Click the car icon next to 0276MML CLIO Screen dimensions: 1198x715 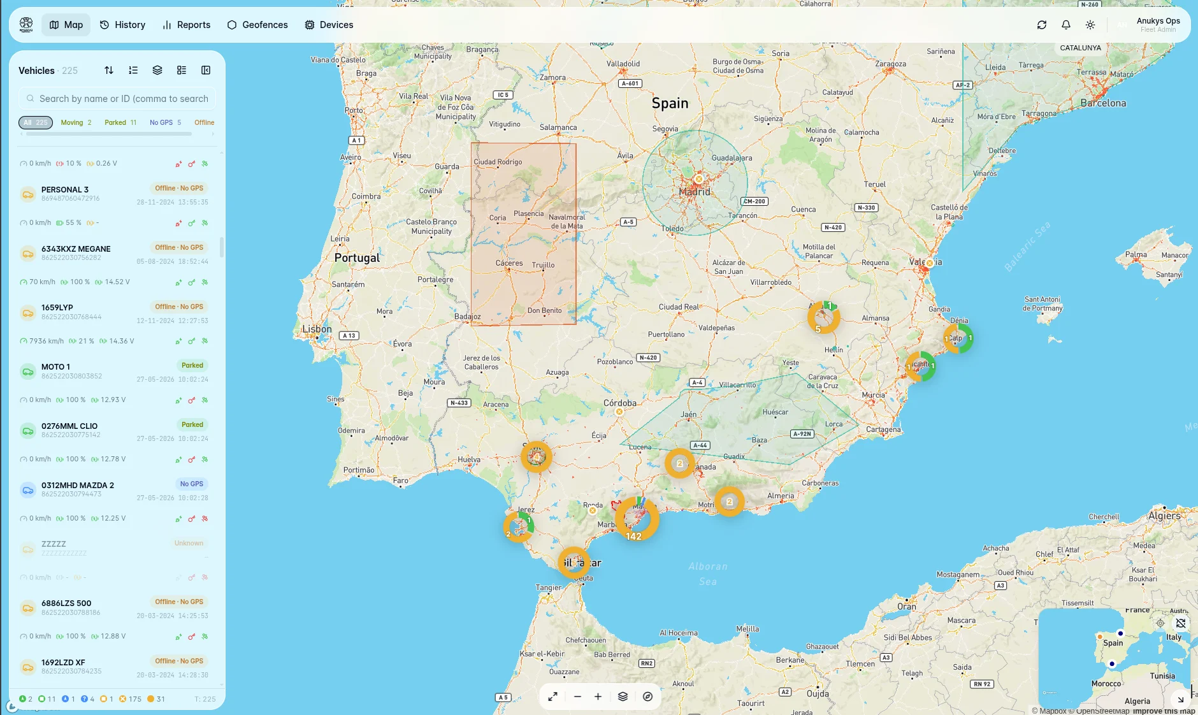pos(28,431)
